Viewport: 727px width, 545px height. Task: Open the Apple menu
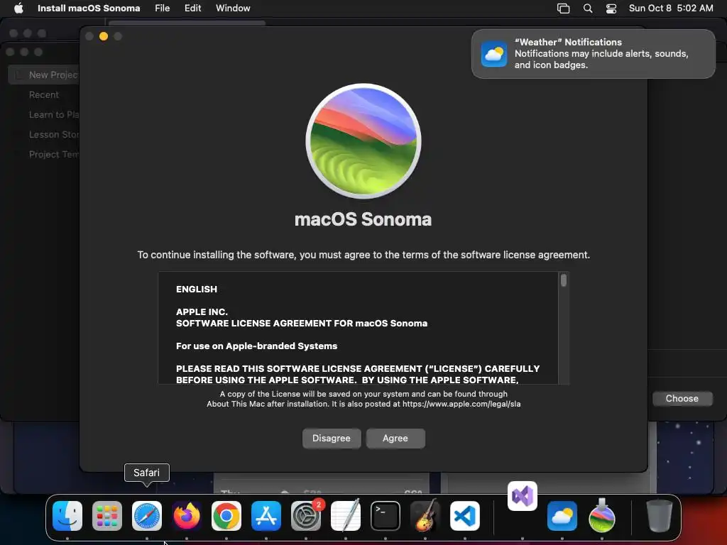(x=18, y=8)
